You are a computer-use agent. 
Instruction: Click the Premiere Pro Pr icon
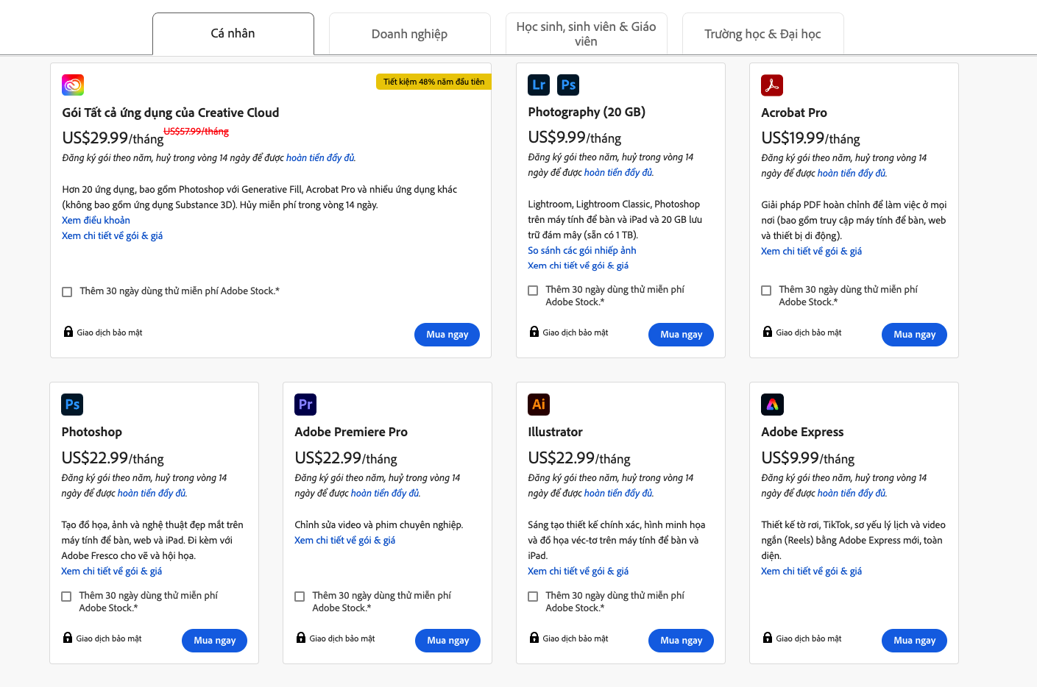point(305,405)
